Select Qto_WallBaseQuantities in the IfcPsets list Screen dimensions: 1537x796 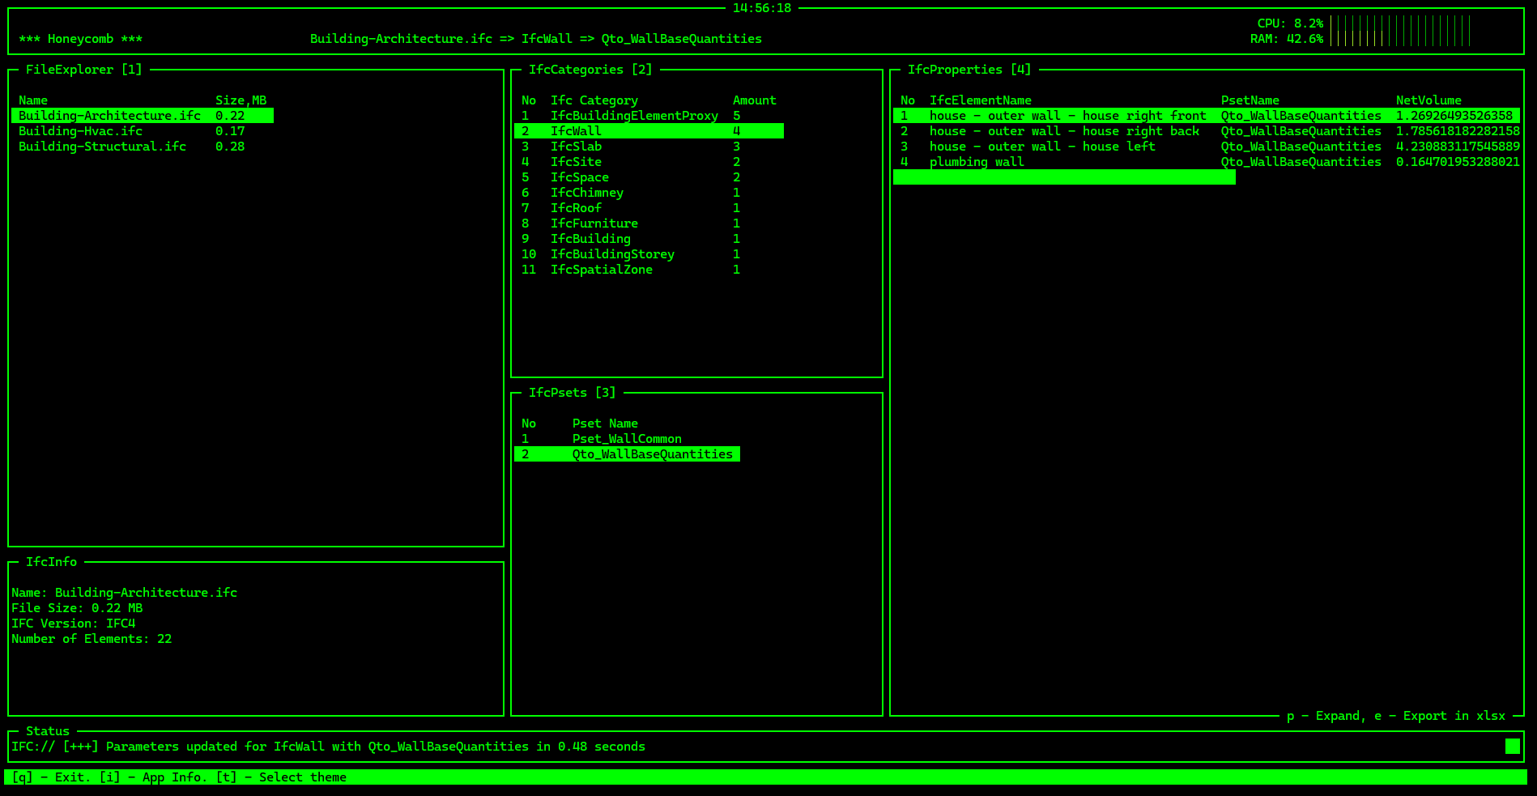pyautogui.click(x=627, y=454)
